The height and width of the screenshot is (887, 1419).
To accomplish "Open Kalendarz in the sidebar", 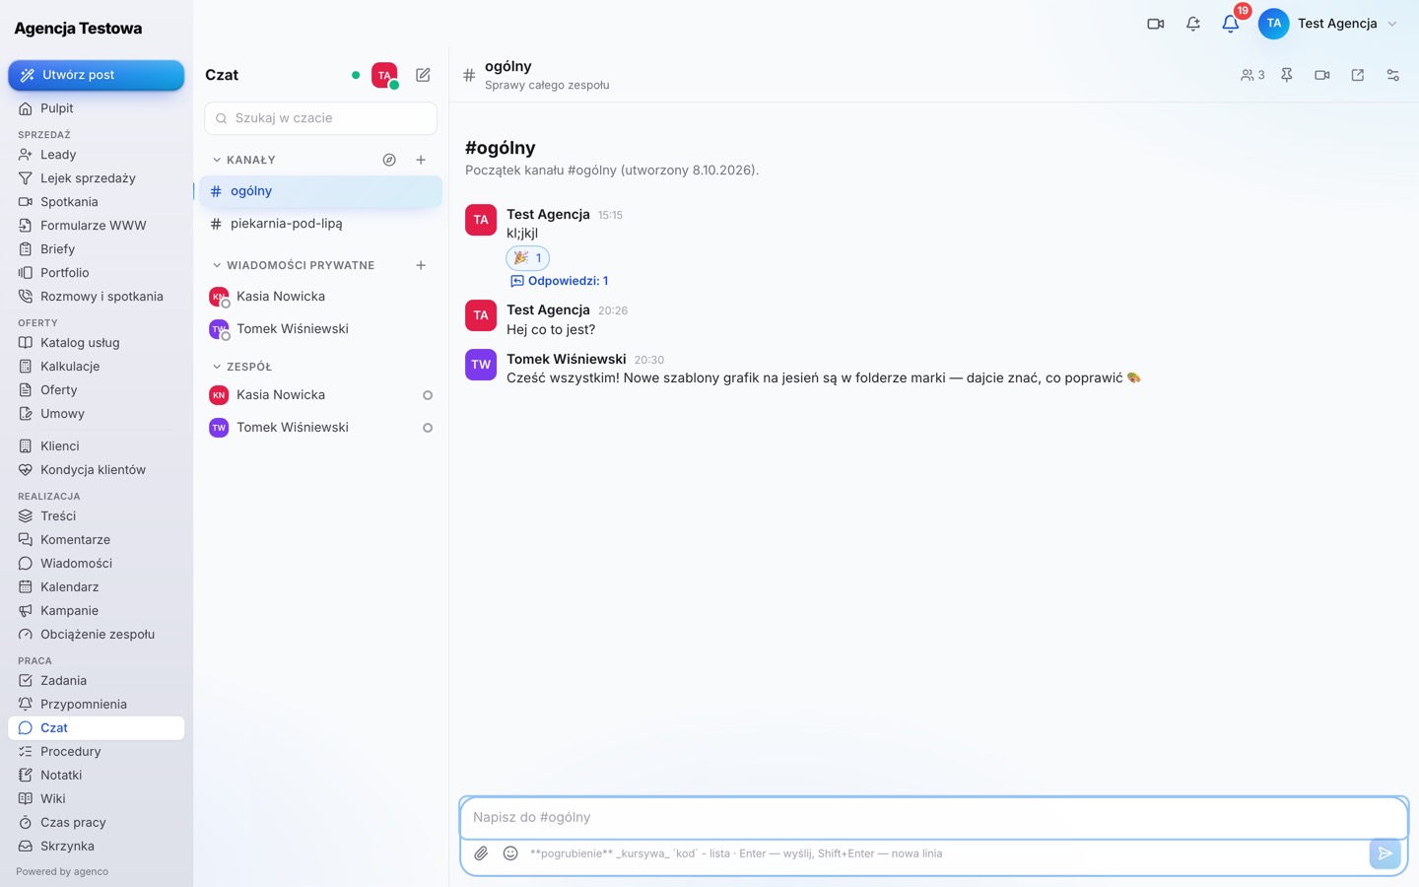I will point(97,587).
